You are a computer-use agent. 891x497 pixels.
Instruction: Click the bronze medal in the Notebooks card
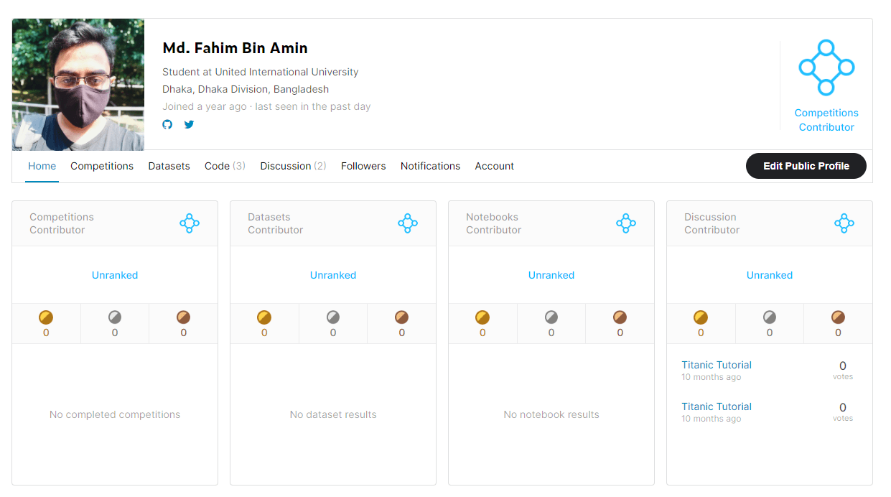(620, 317)
